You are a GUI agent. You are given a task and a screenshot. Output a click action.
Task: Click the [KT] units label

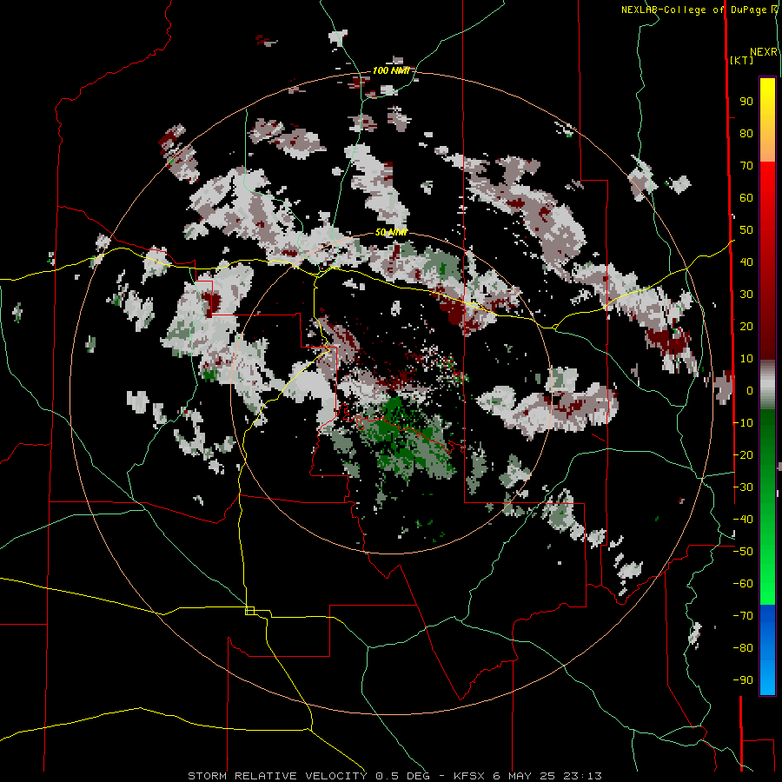click(x=742, y=60)
